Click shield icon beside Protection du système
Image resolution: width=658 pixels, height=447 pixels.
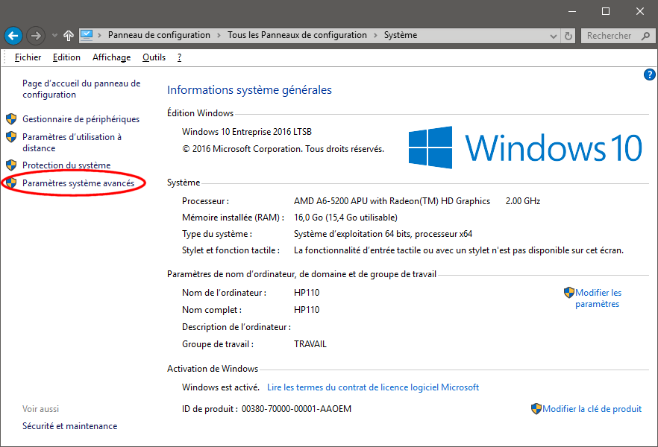(x=11, y=165)
